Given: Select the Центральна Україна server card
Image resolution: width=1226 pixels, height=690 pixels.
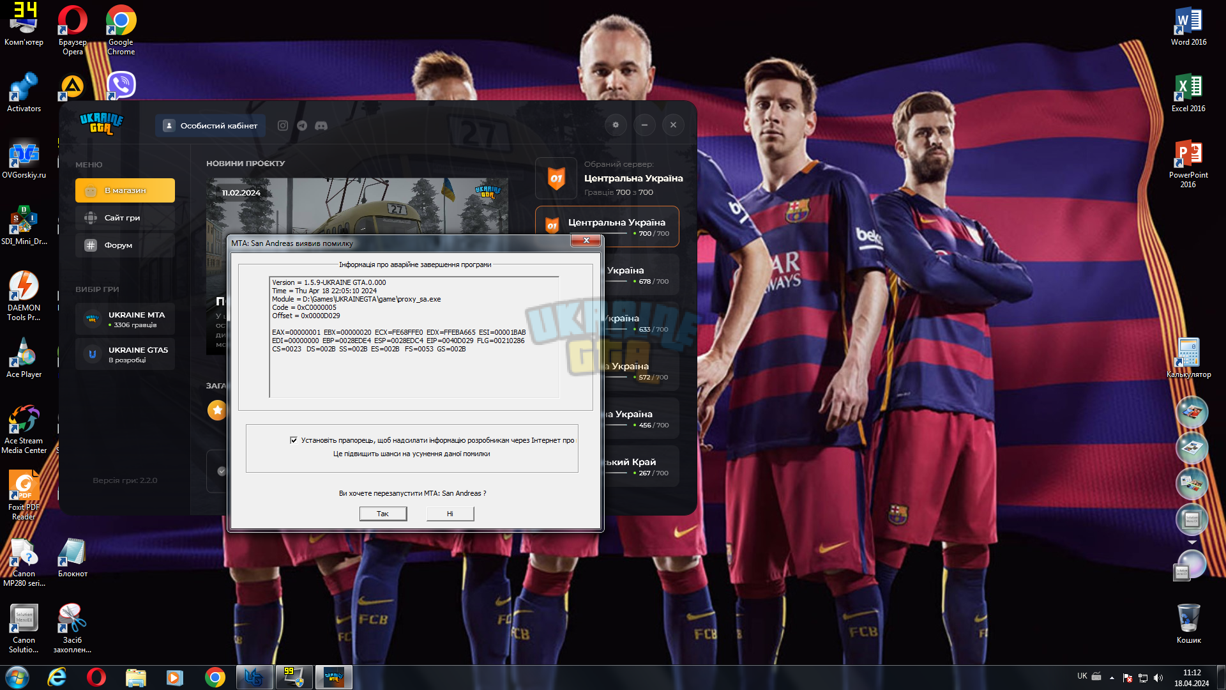Looking at the screenshot, I should pos(607,226).
